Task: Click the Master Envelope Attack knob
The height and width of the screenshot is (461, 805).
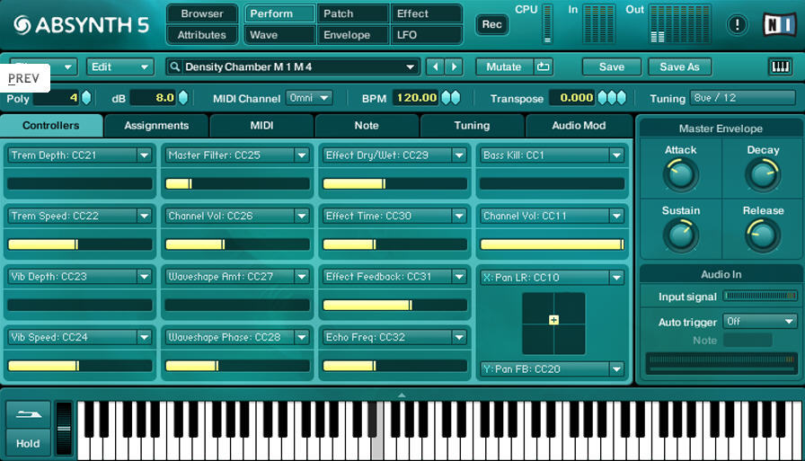Action: 681,174
